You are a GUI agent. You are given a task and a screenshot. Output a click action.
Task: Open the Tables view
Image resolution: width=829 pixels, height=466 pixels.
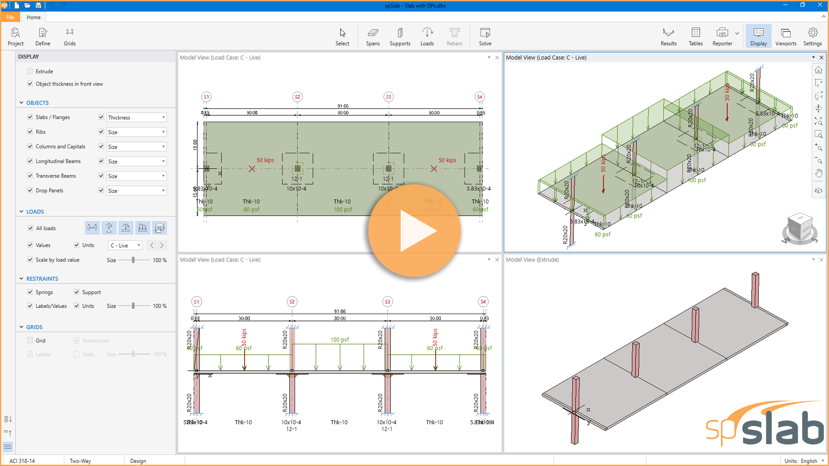(x=696, y=37)
